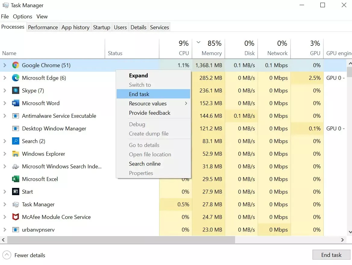
Task: Click the Skype icon in process list
Action: click(x=16, y=91)
